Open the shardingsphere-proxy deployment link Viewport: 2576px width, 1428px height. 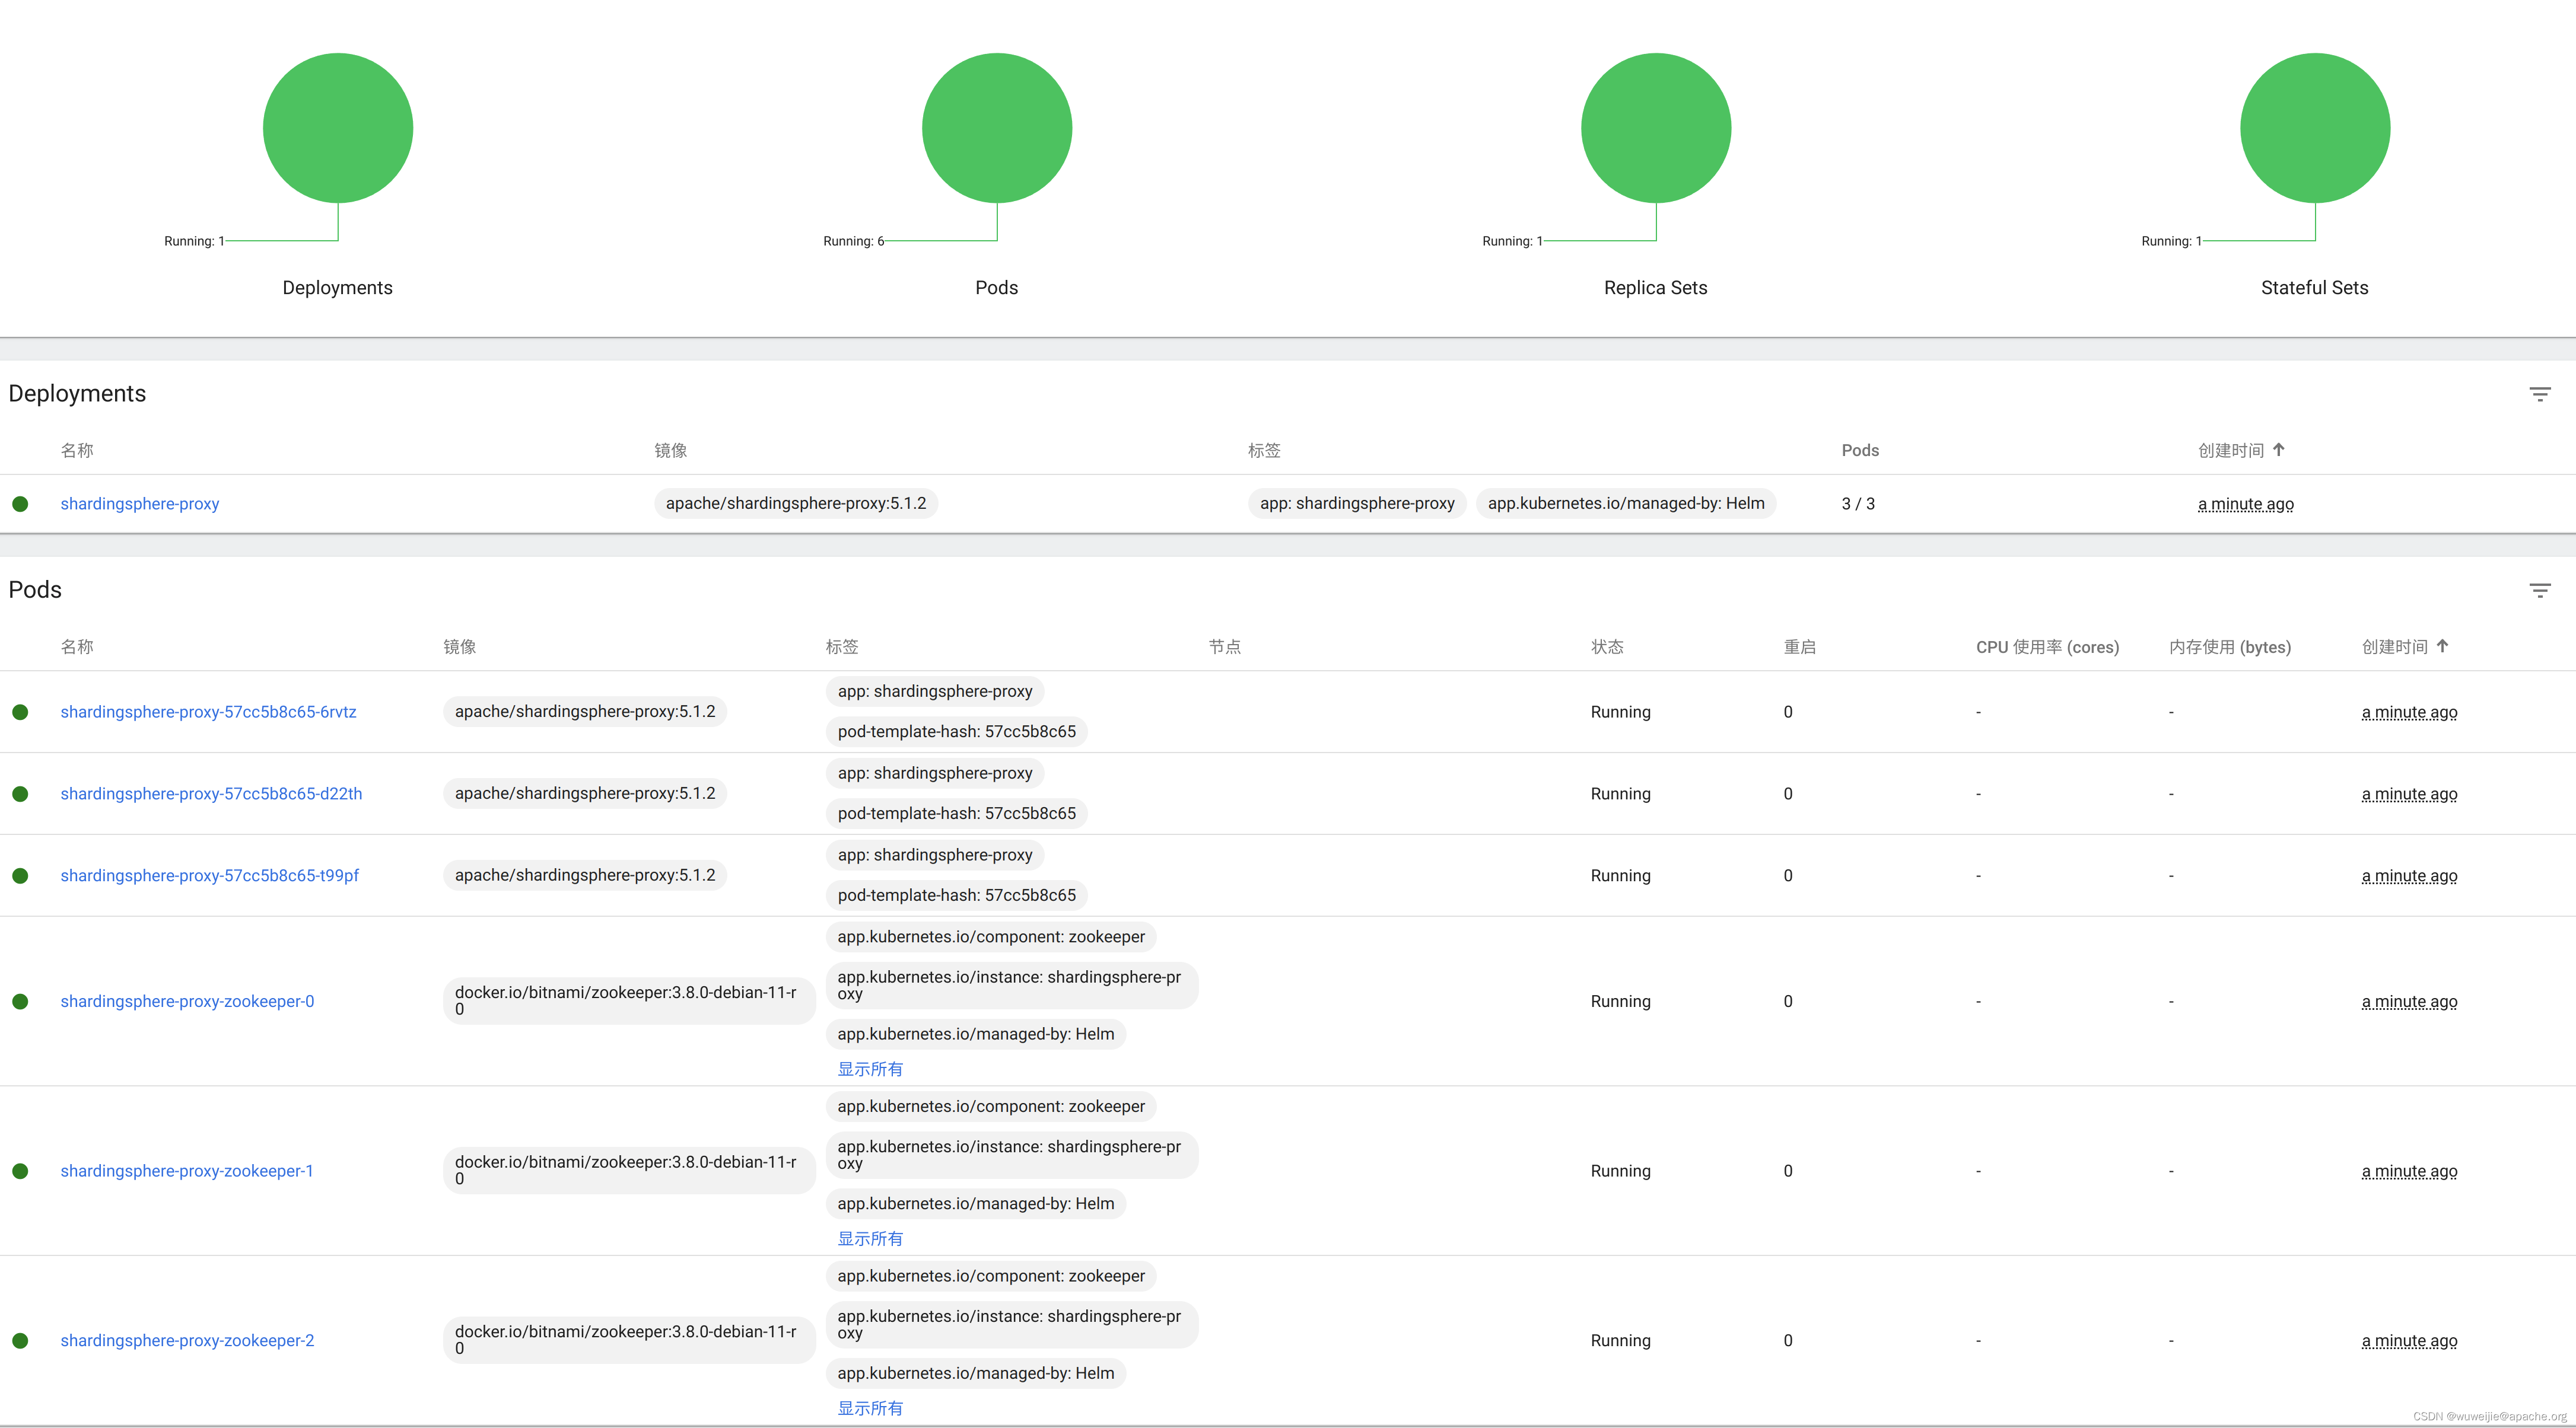(140, 503)
